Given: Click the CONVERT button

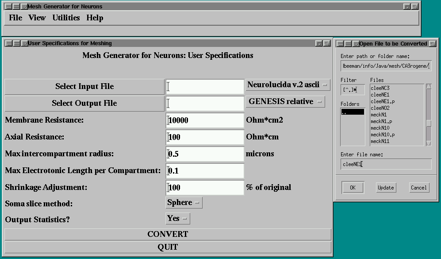Looking at the screenshot, I should [168, 234].
